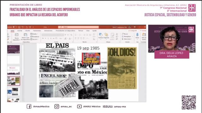Click the slide thumbnail panel scrollbar
The height and width of the screenshot is (113, 202).
pyautogui.click(x=23, y=60)
